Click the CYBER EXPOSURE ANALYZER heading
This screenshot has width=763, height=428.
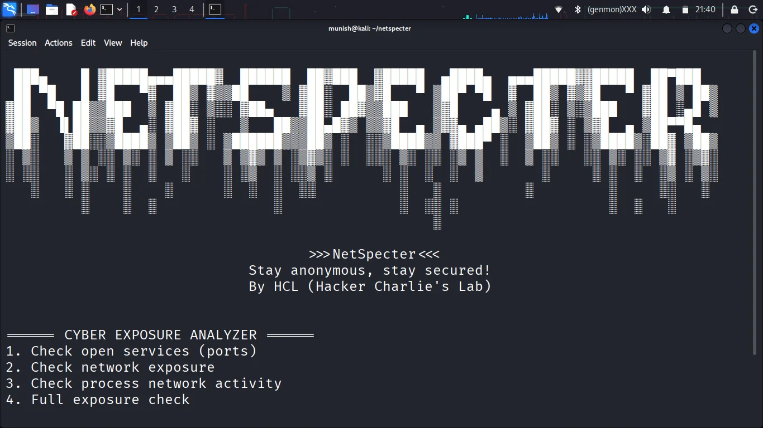[x=160, y=335]
